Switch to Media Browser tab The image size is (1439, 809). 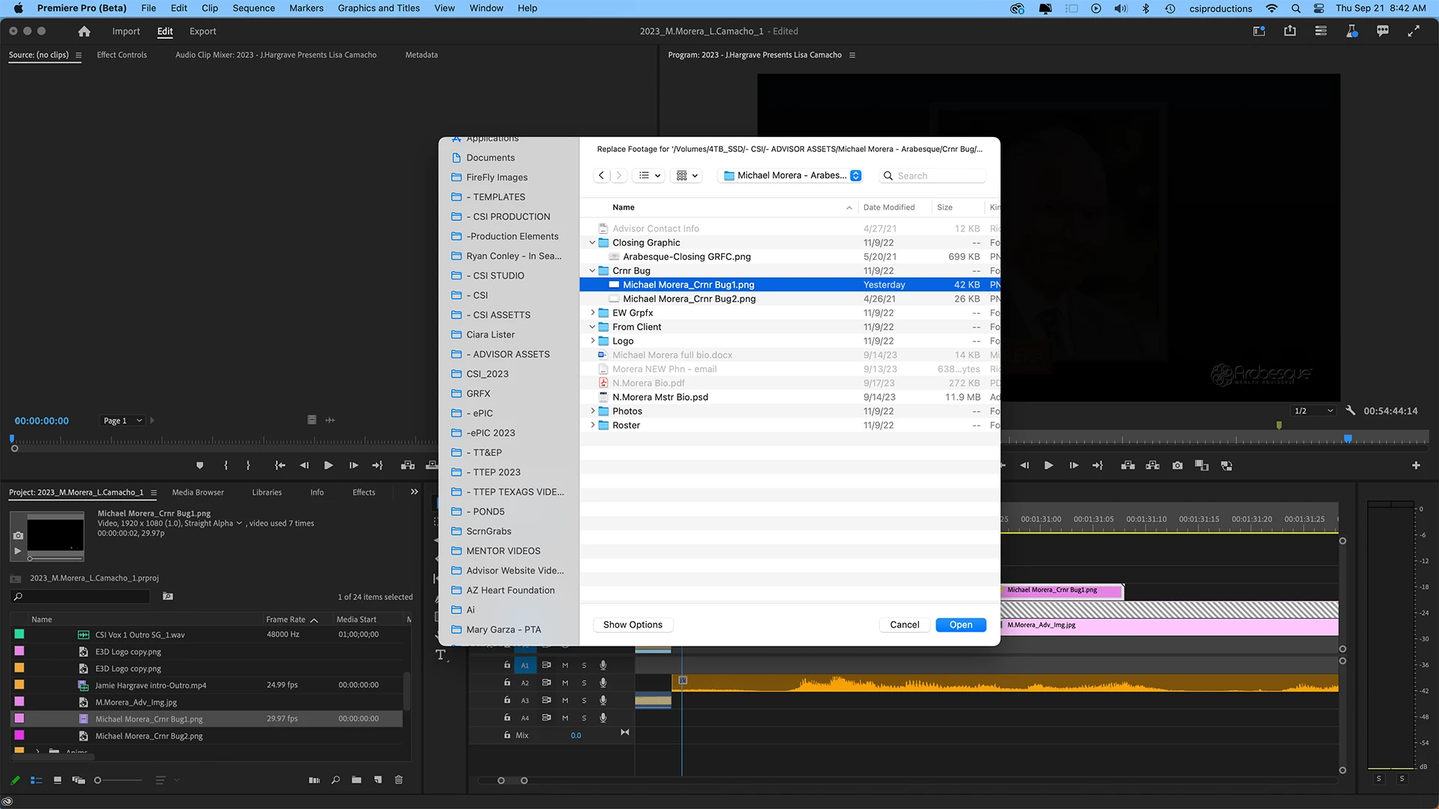[x=198, y=492]
